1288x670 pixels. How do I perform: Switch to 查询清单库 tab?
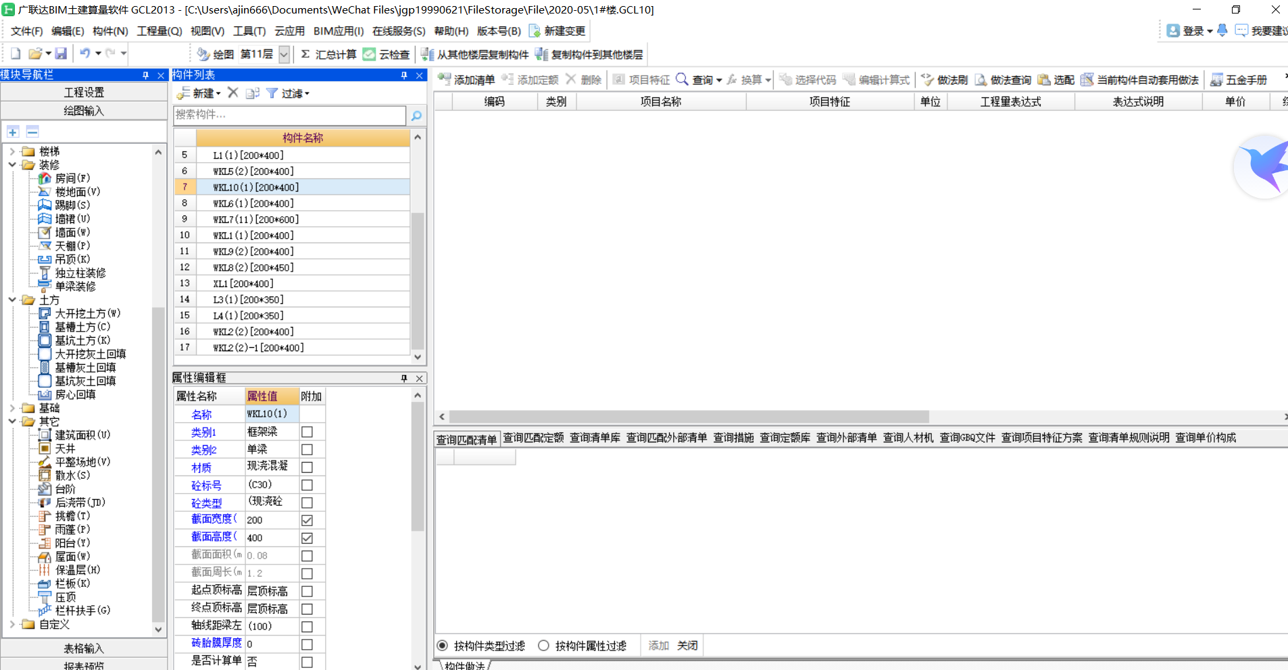[x=595, y=438]
